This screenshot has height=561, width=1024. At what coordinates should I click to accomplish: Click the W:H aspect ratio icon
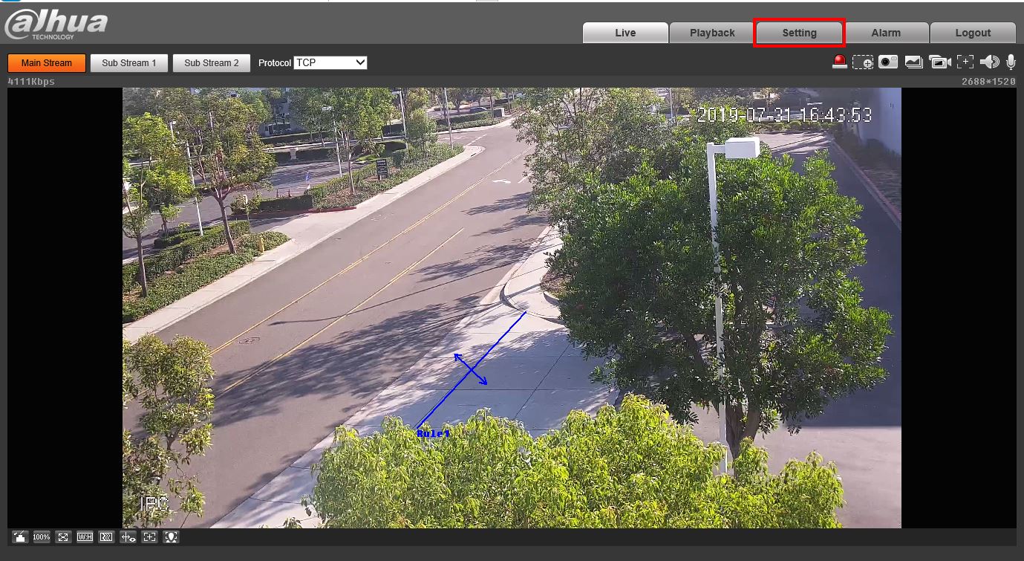point(85,537)
